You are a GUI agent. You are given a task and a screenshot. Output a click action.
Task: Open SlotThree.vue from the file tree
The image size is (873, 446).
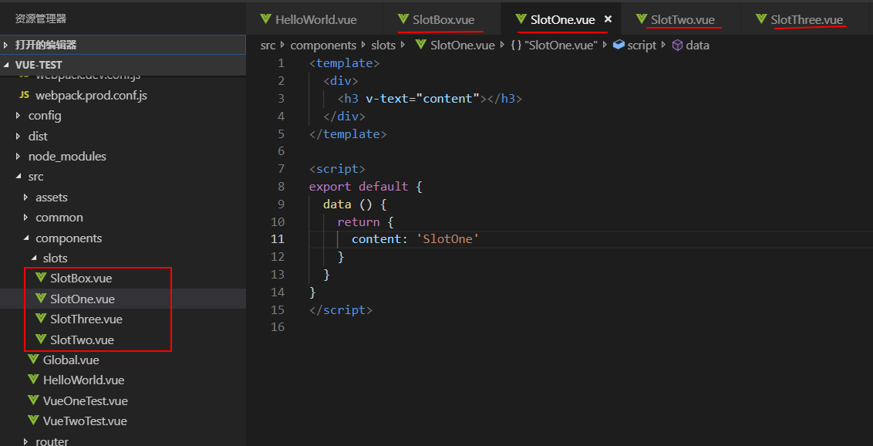(x=86, y=319)
